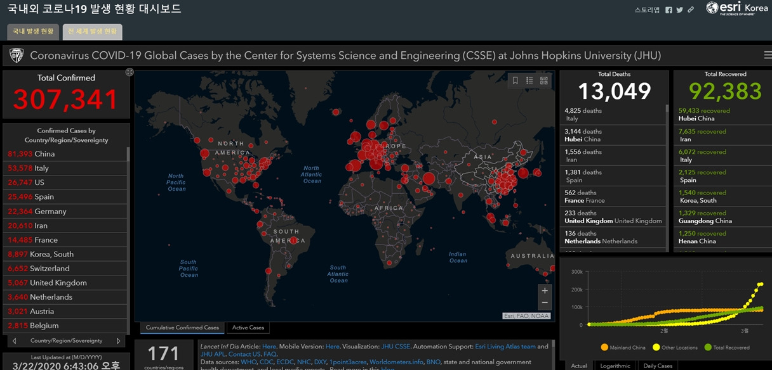Share dashboard on Facebook icon

click(669, 10)
